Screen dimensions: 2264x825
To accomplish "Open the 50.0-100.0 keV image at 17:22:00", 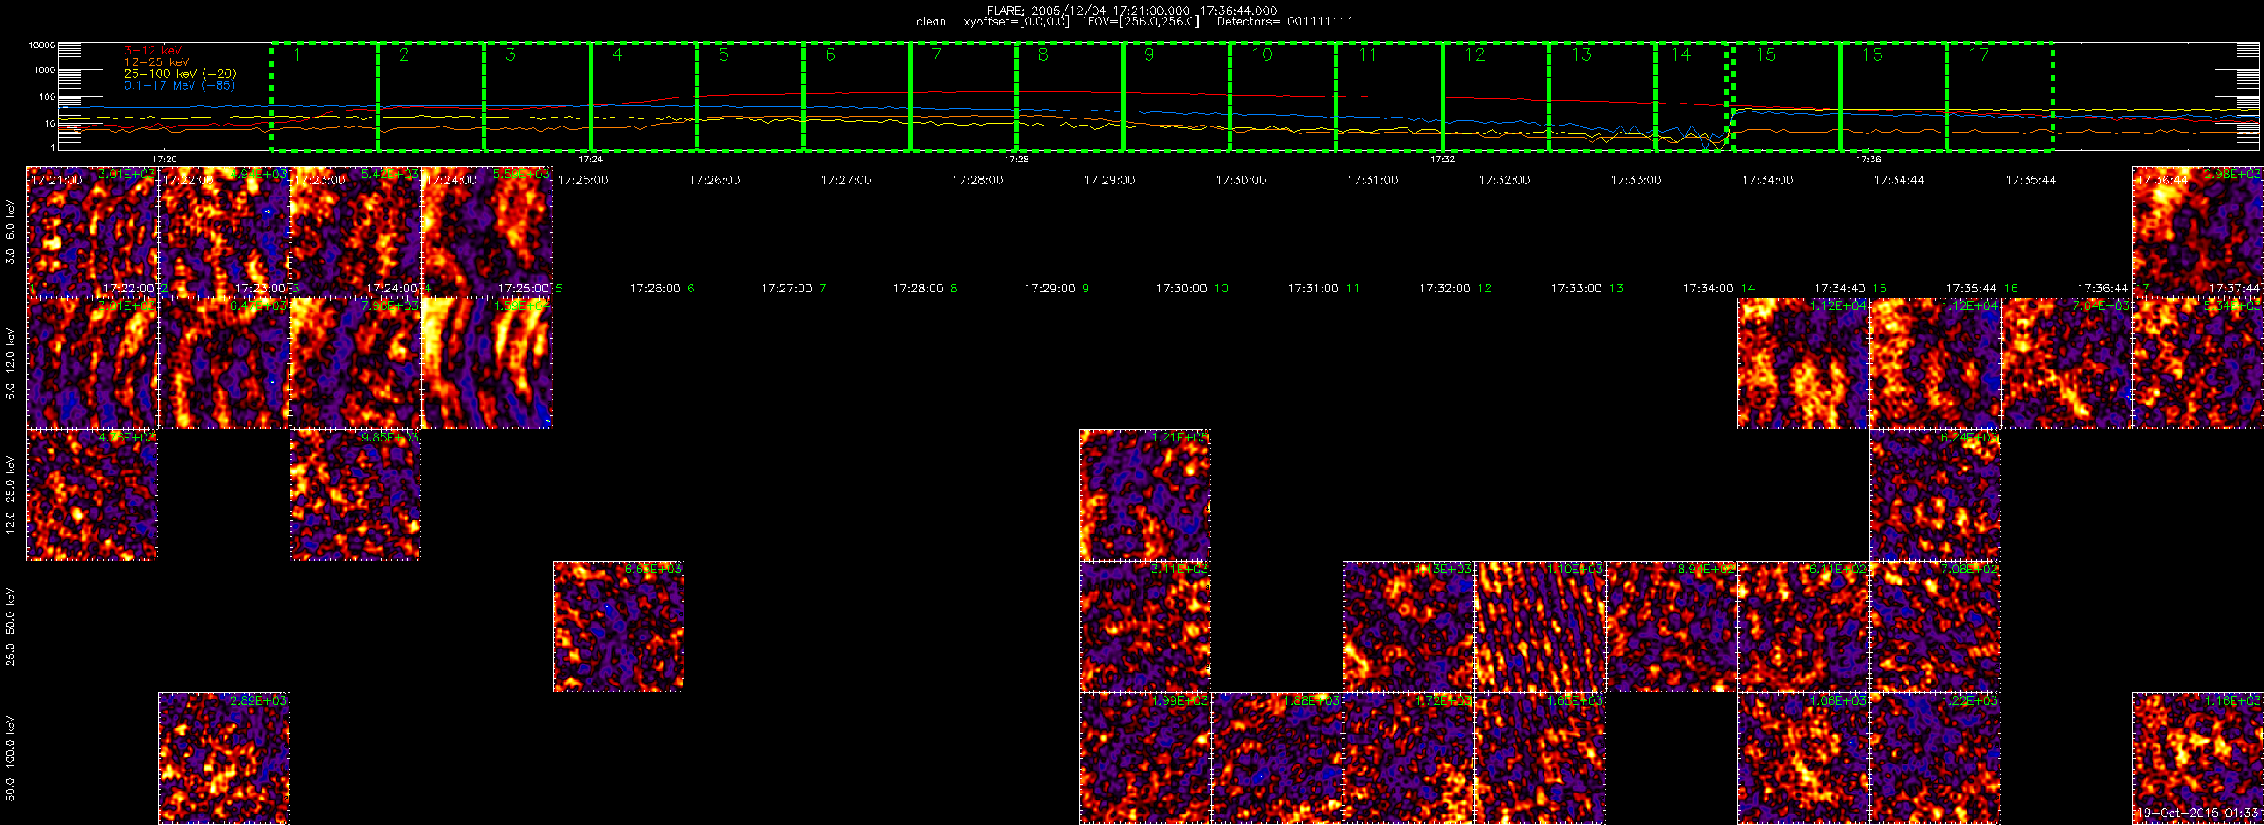I will click(x=224, y=758).
